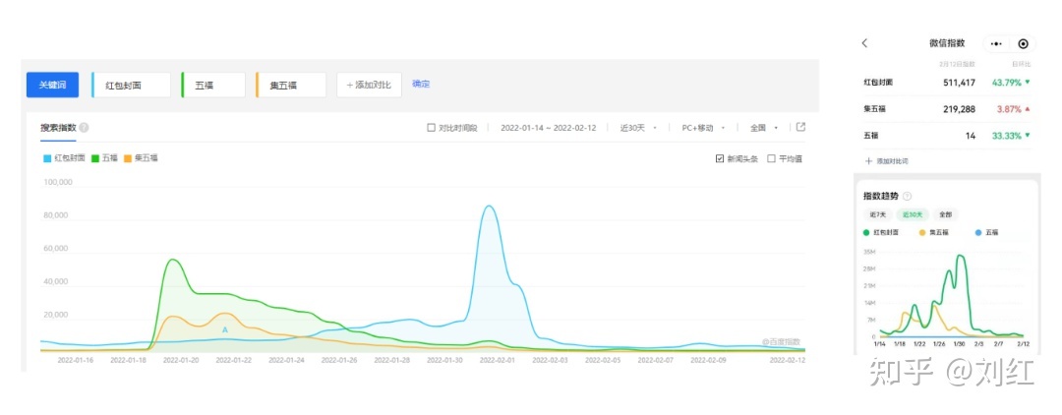The height and width of the screenshot is (415, 1062).
Task: Toggle the blue 红包封面 legend swatch
Action: 45,157
